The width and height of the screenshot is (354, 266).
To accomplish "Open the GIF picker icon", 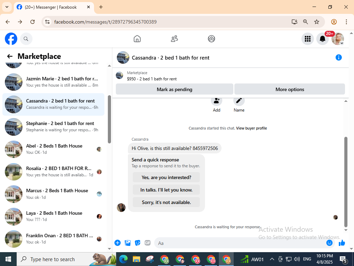I will point(147,243).
